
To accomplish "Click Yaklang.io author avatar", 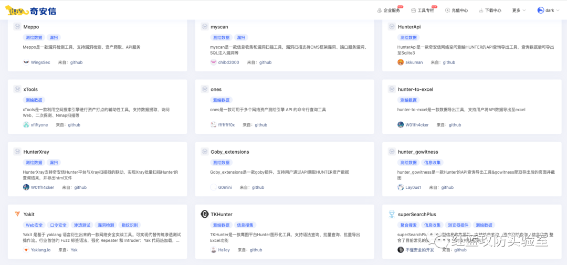I will [26, 250].
